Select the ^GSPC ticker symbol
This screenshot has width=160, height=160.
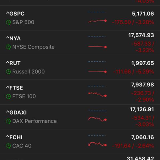coord(15,14)
